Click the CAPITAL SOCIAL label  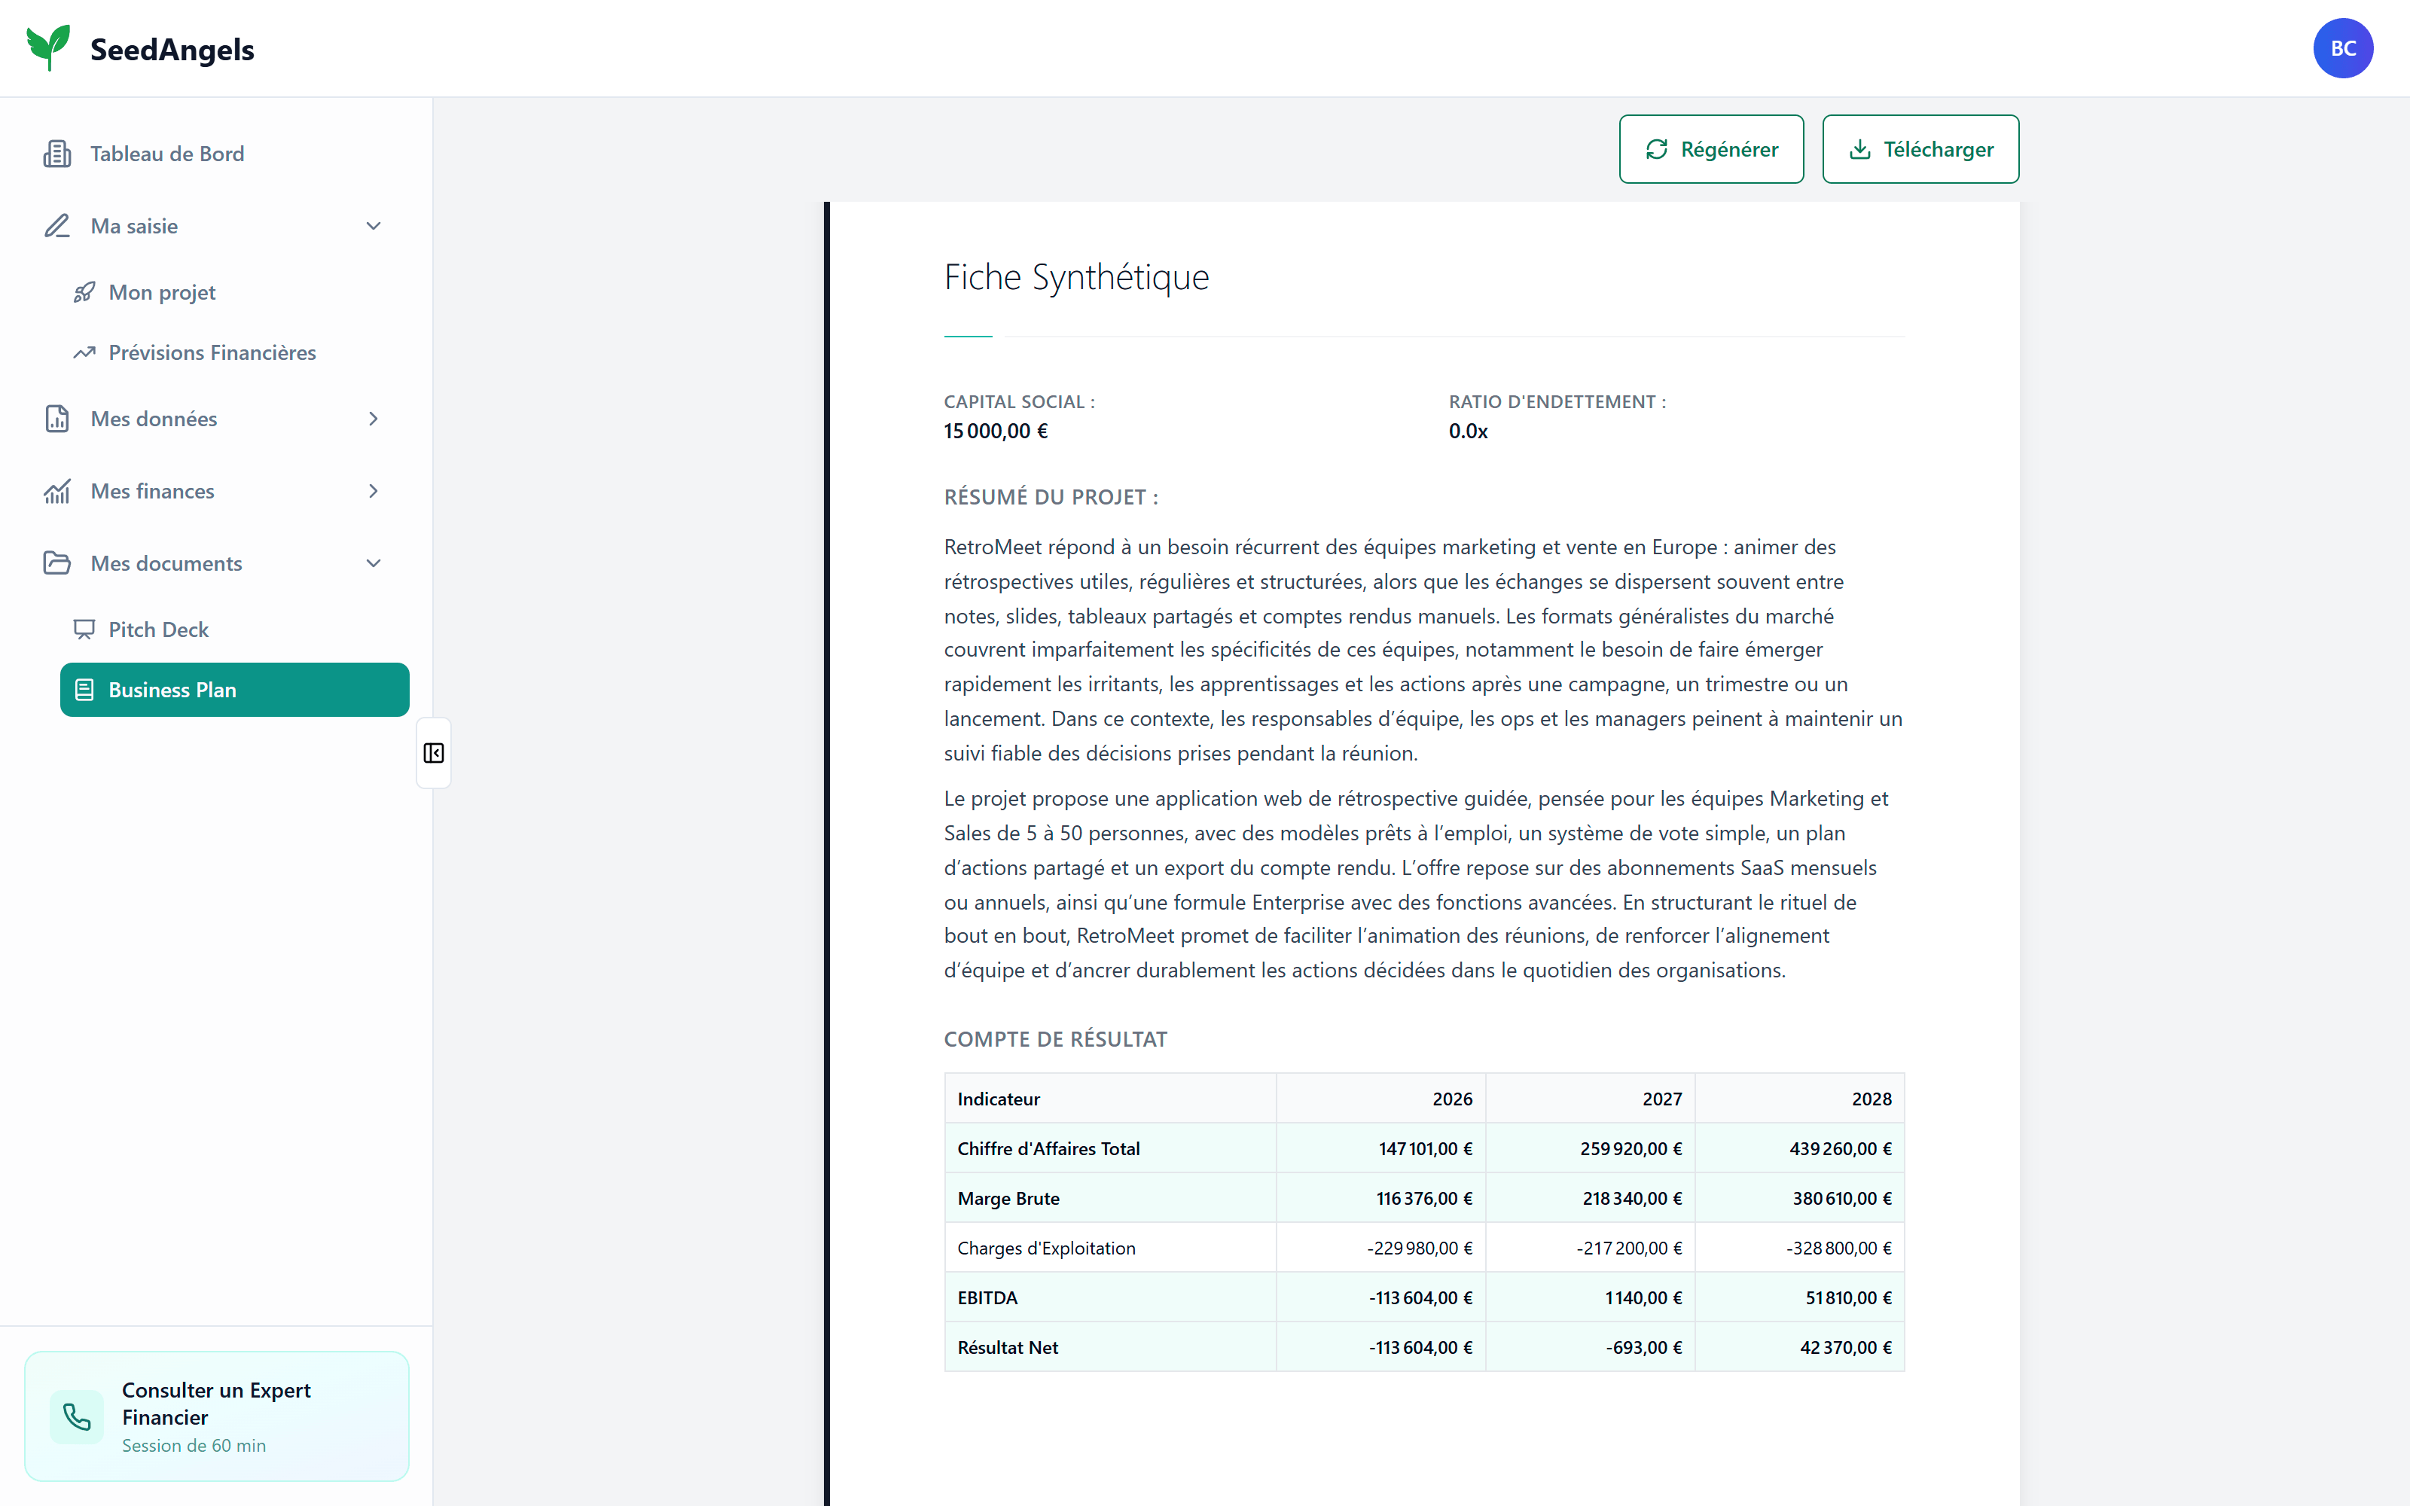[x=1019, y=401]
